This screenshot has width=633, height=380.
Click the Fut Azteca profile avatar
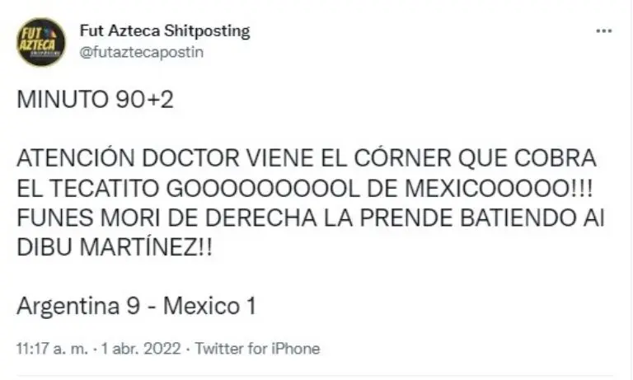coord(40,41)
